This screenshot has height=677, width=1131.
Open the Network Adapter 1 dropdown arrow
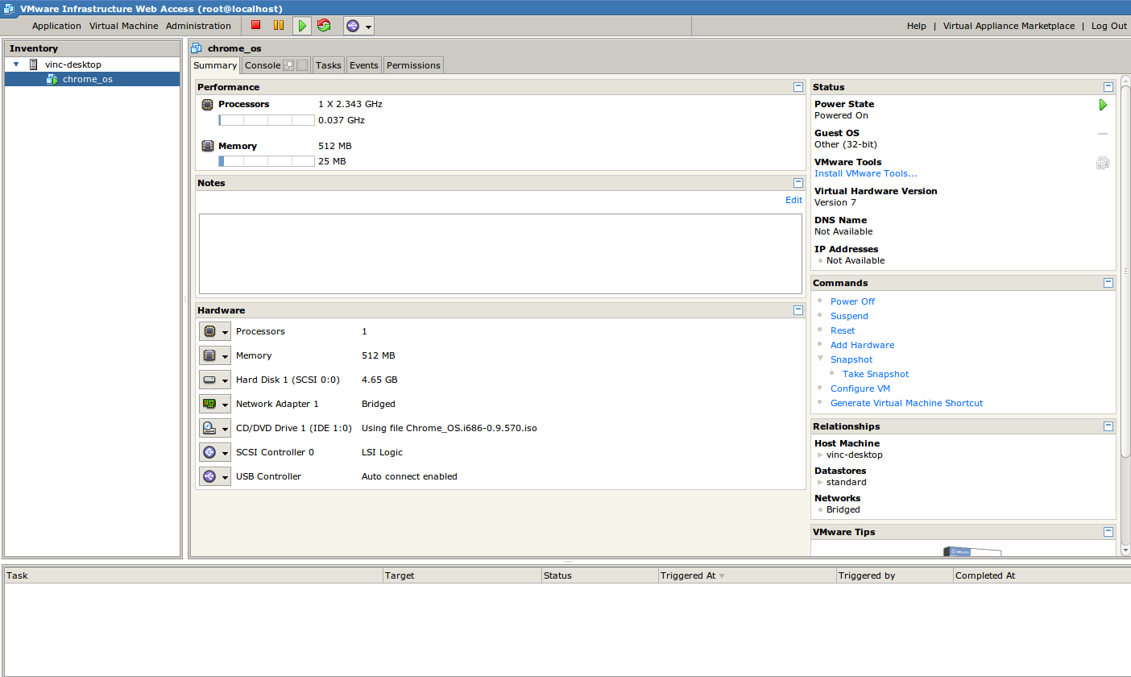[x=226, y=405]
